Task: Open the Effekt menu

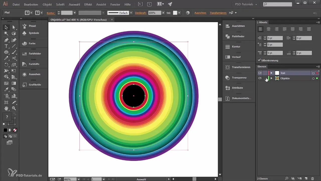Action: (88, 5)
